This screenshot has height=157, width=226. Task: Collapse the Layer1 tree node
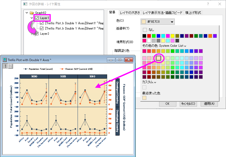32,18
